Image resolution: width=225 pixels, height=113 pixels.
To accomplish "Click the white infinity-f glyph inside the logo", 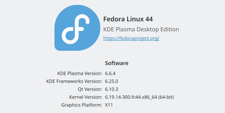I will click(76, 29).
